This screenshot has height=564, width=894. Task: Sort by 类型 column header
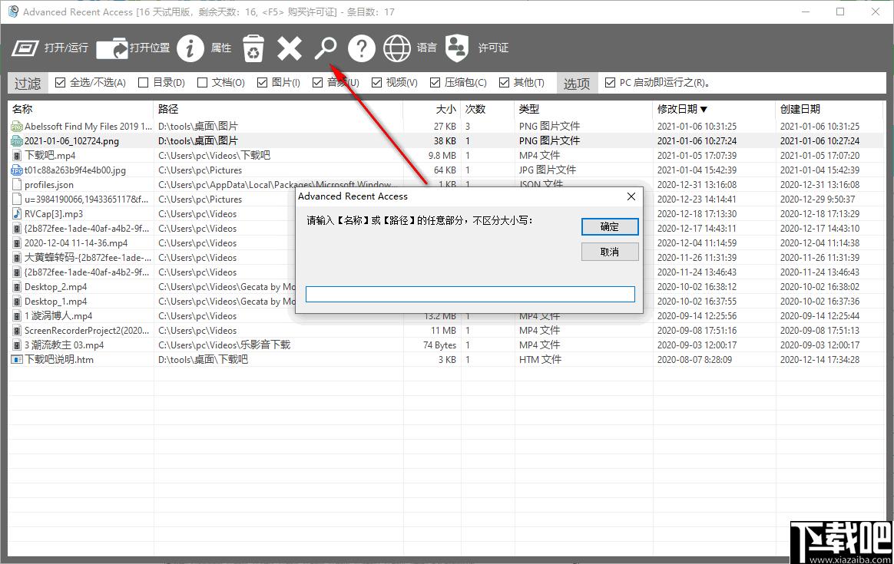584,109
